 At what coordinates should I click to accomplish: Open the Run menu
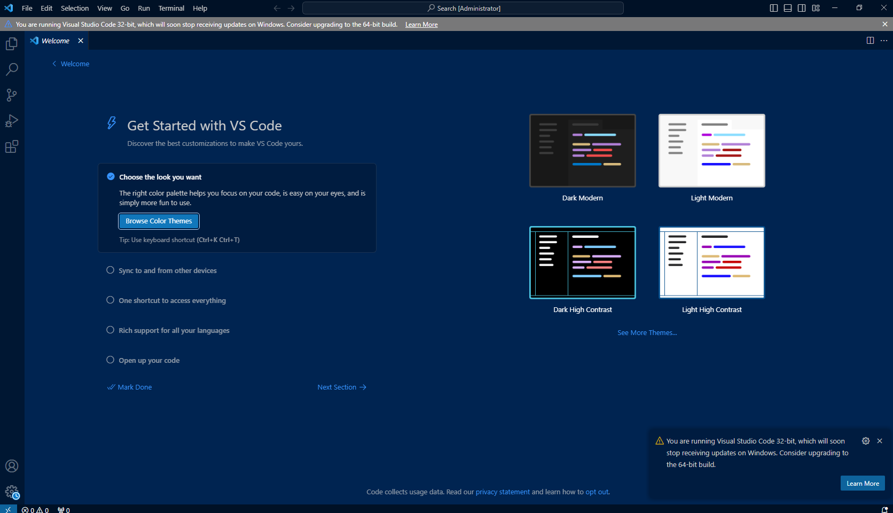tap(144, 8)
